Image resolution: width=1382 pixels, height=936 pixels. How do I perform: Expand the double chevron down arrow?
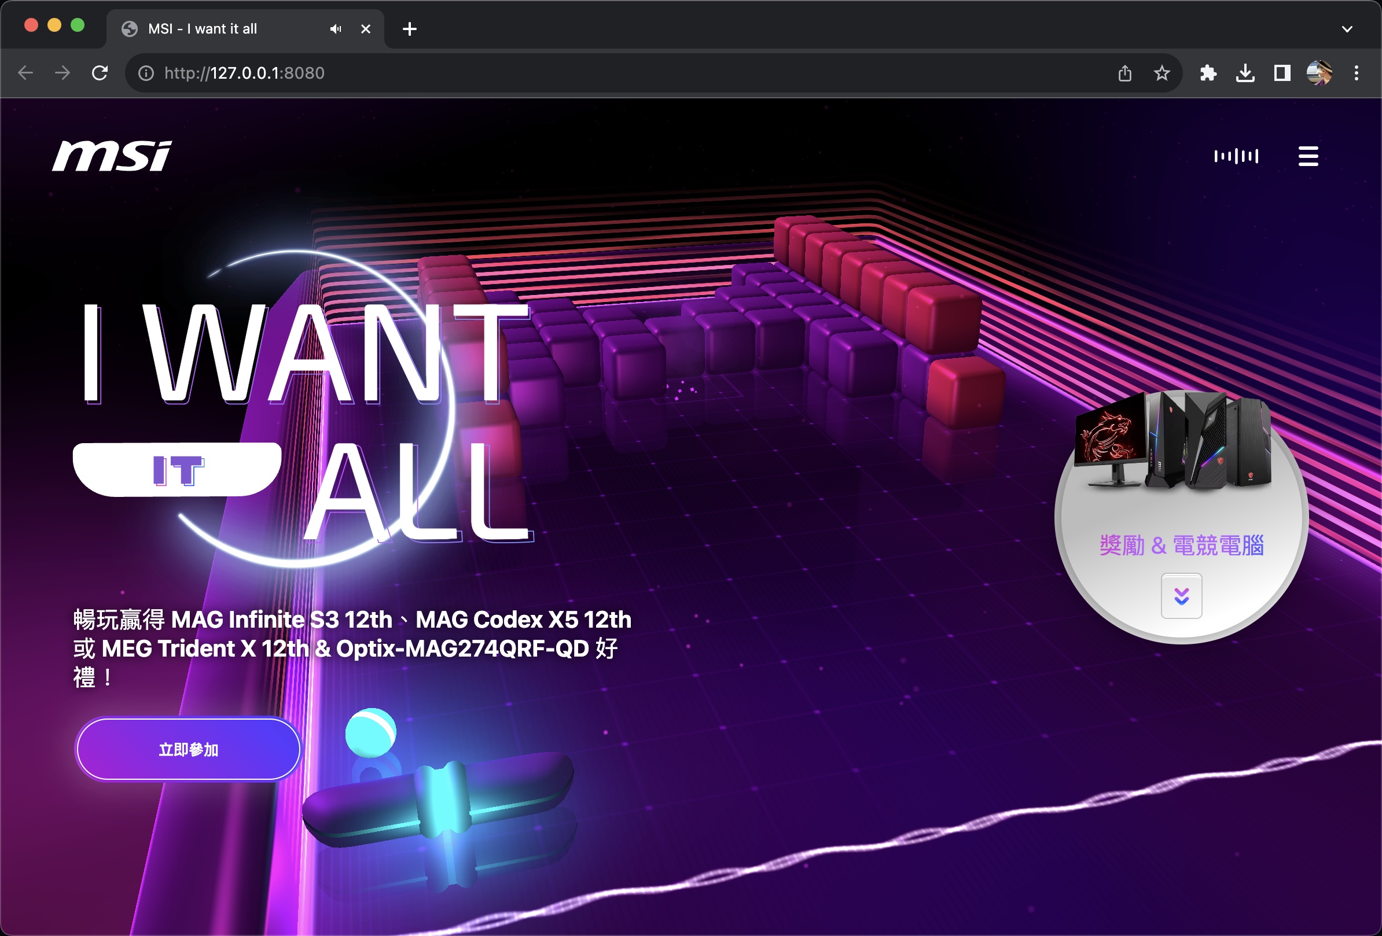click(1181, 595)
